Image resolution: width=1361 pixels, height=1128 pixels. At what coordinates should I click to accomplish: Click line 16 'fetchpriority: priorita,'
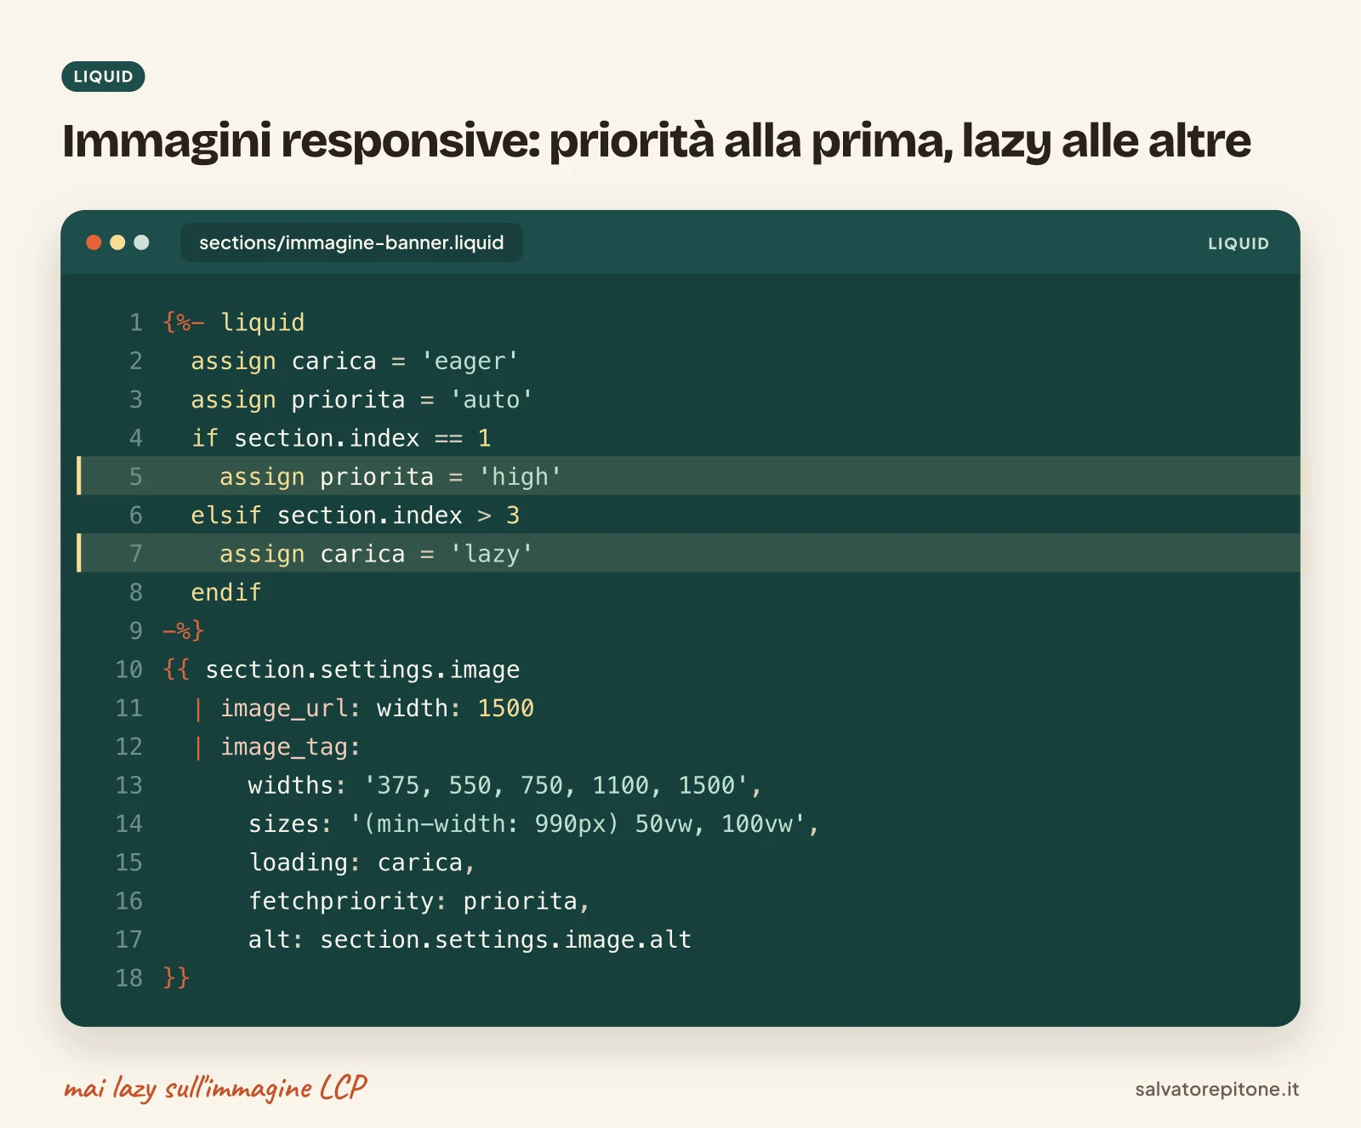click(419, 901)
